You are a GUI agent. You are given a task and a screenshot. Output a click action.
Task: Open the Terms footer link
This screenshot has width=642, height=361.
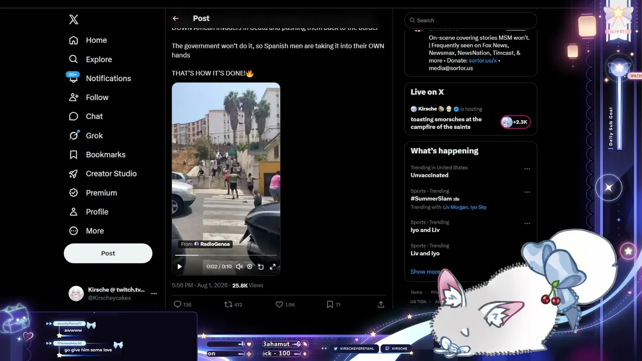click(416, 292)
